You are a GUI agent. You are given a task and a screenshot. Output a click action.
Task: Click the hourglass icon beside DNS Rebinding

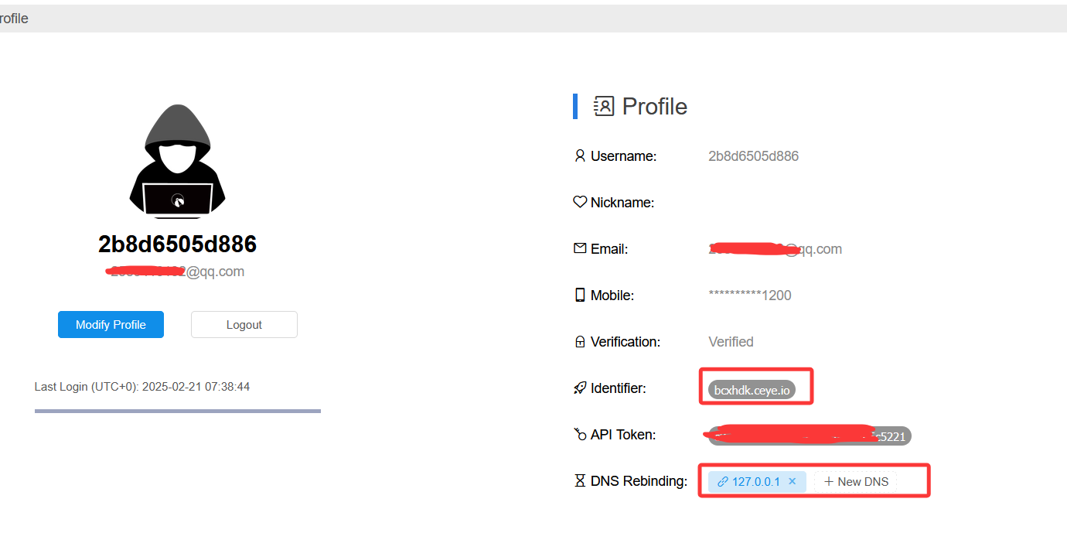click(x=580, y=481)
